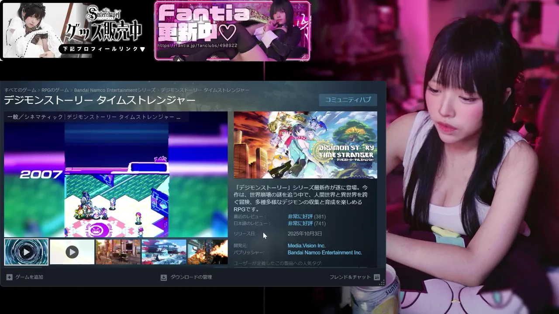Viewport: 559px width, 314px height.
Task: Click the 最近のレビュー label
Action: 249,217
